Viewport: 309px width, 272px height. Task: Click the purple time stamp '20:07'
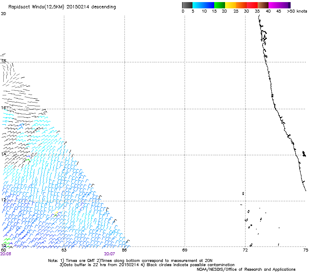tap(109, 254)
